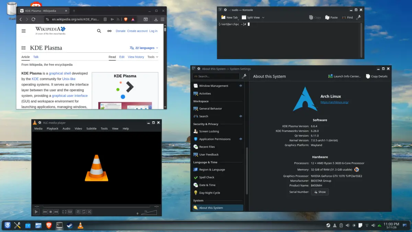Click the Wikipedia Log in link

click(x=153, y=31)
